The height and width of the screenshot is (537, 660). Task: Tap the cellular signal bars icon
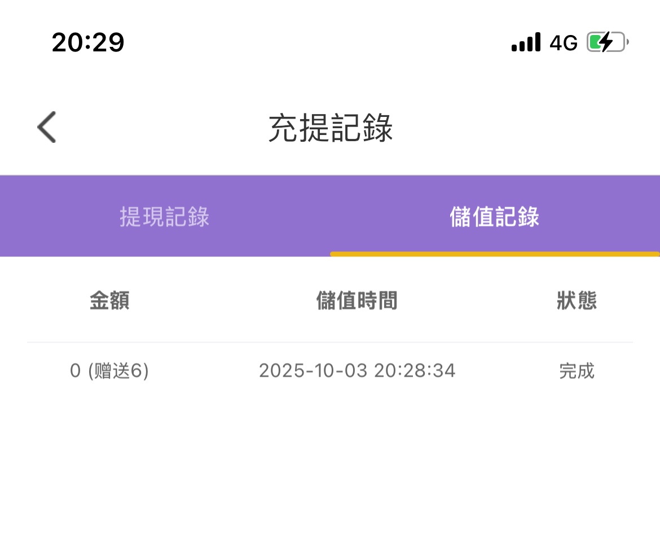coord(526,42)
